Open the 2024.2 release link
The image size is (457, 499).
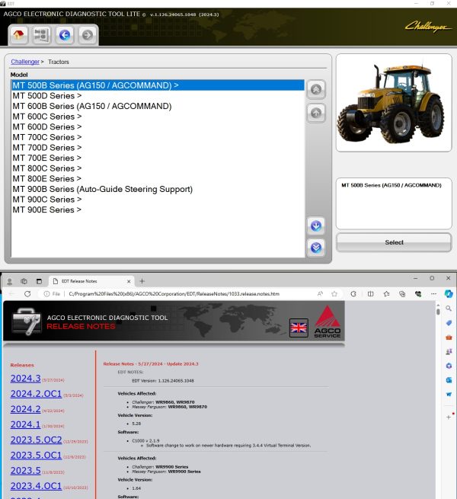pyautogui.click(x=25, y=409)
